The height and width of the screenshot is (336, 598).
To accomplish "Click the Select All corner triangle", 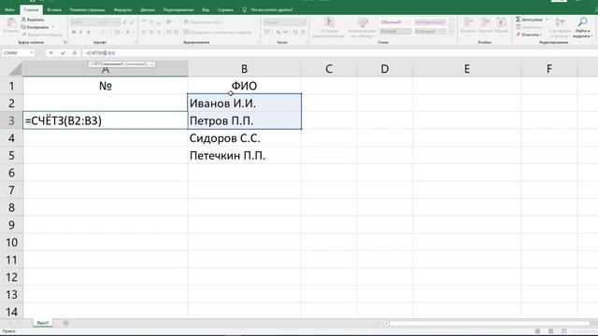I will pos(16,69).
